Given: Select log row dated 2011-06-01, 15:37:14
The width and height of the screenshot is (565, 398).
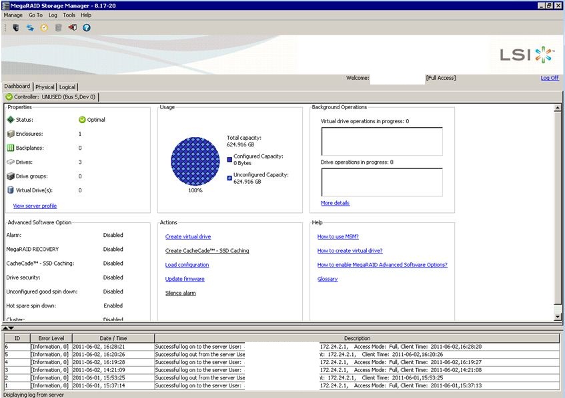Looking at the screenshot, I should coord(281,385).
